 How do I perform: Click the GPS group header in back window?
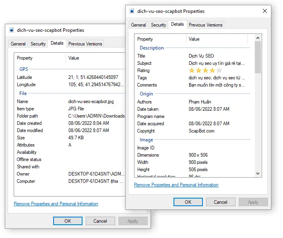[24, 69]
